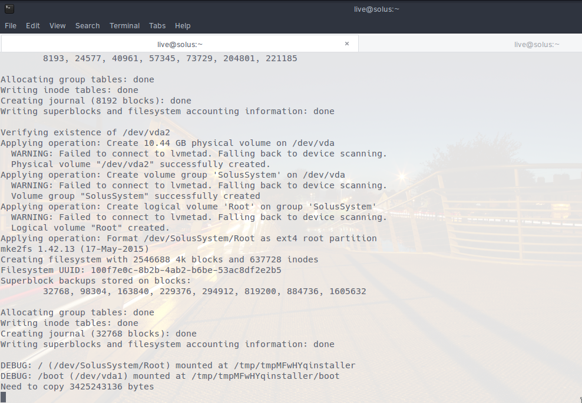Click 'Format /dev/SolusSystem/Root as ext4' line
This screenshot has height=403, width=582.
(x=189, y=238)
